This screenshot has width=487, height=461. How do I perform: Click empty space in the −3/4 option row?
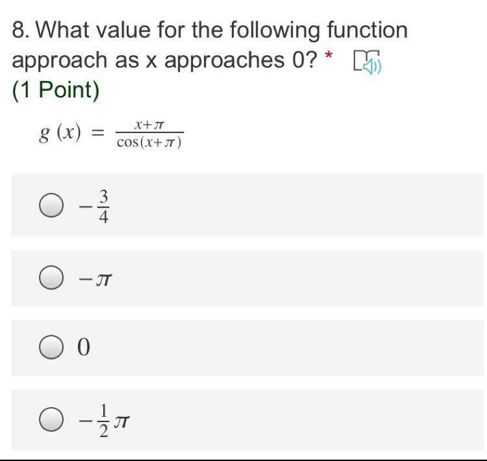point(292,206)
